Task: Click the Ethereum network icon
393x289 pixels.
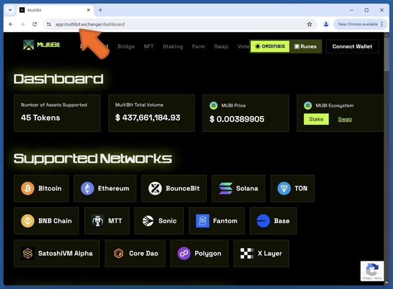Action: (x=87, y=188)
